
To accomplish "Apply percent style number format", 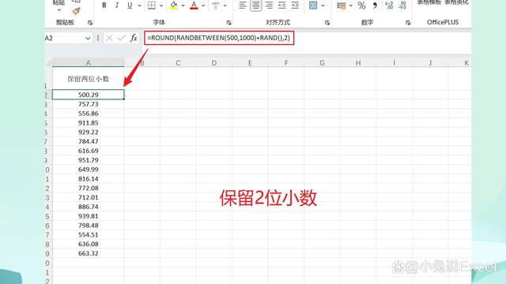I will pyautogui.click(x=362, y=6).
